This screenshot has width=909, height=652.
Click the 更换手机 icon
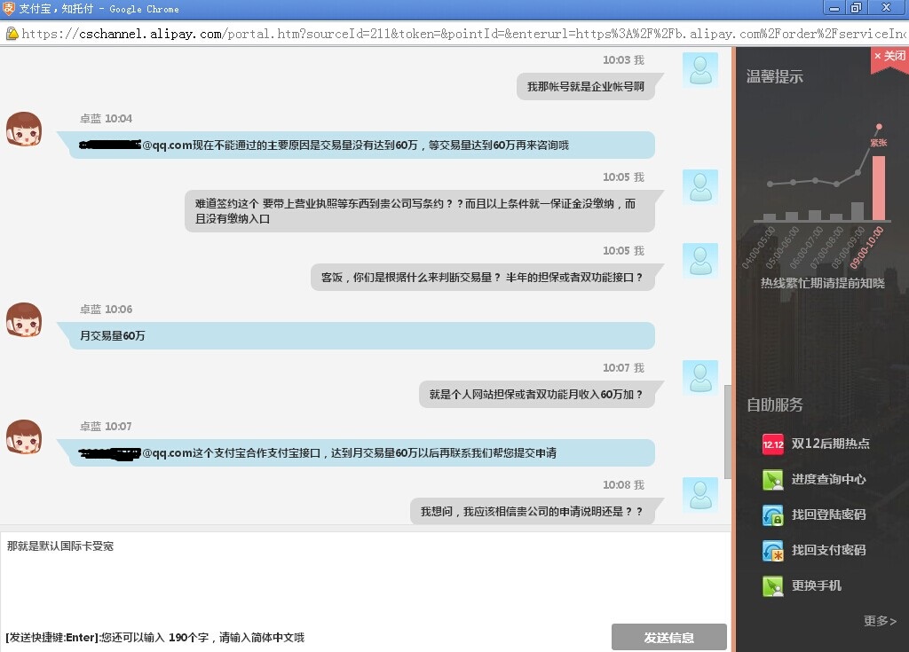click(773, 585)
